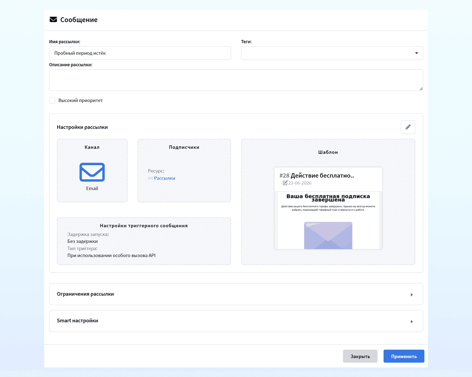Focus the Имя рассылки input field
The image size is (472, 377).
(x=140, y=53)
